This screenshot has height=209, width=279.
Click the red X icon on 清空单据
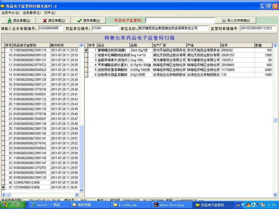(x=45, y=21)
